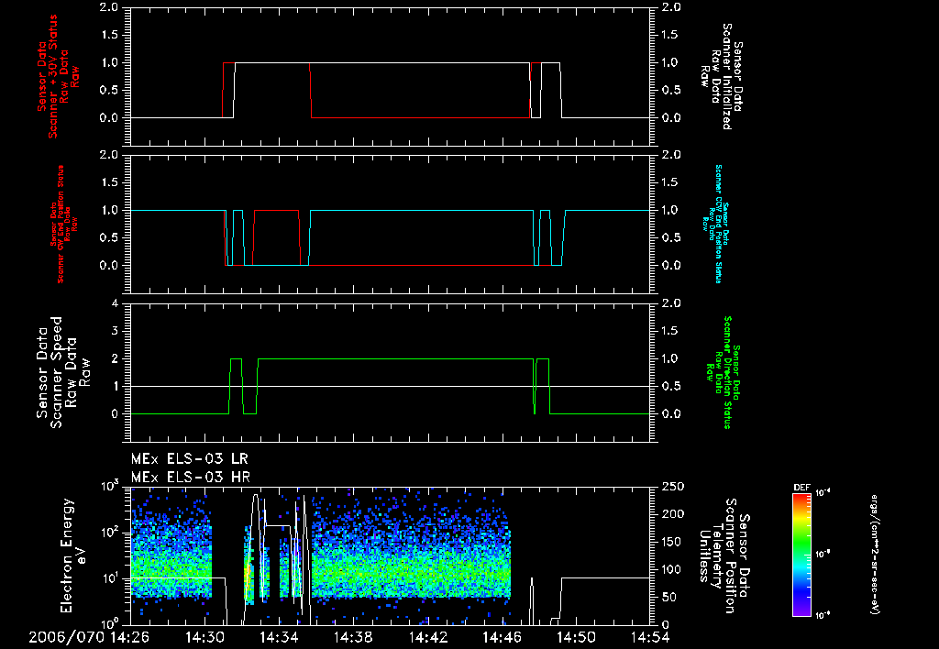Click the 14:38 time axis label
Image resolution: width=939 pixels, height=649 pixels.
[353, 638]
